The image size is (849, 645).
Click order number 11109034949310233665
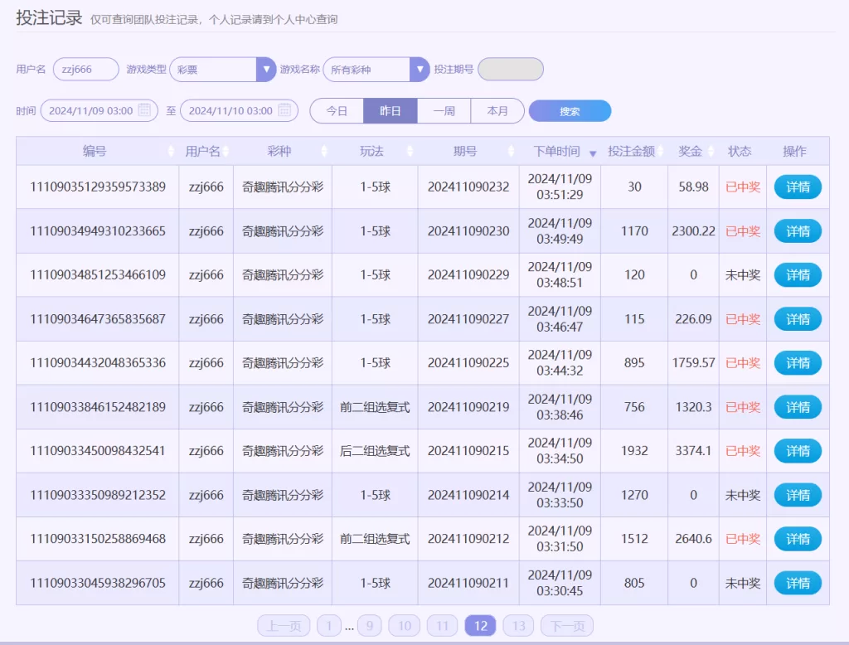pyautogui.click(x=98, y=231)
